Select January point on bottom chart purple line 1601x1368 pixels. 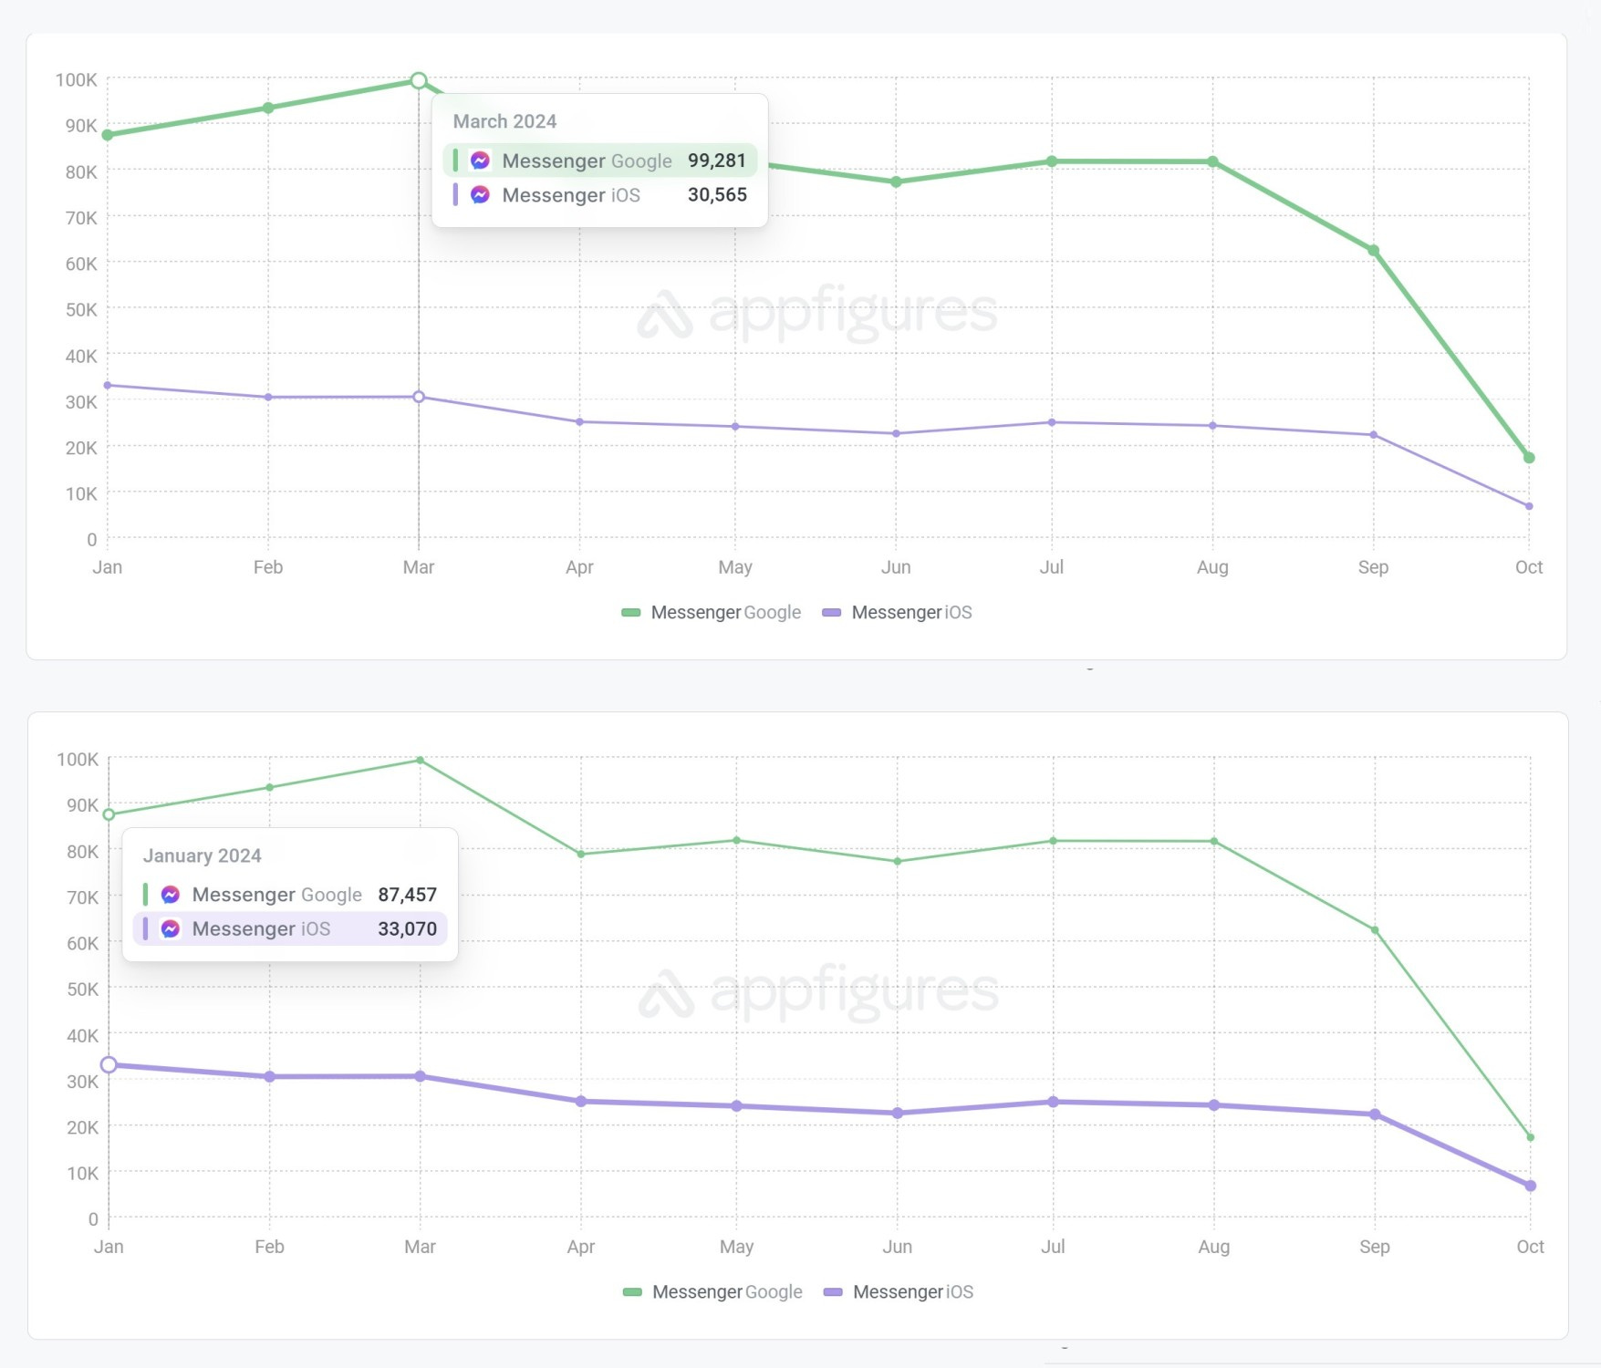pyautogui.click(x=109, y=1064)
